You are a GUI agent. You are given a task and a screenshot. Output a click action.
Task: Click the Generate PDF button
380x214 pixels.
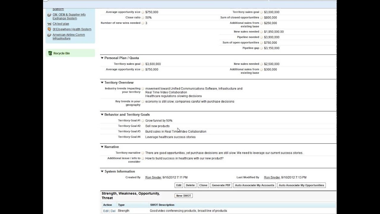pos(221,185)
